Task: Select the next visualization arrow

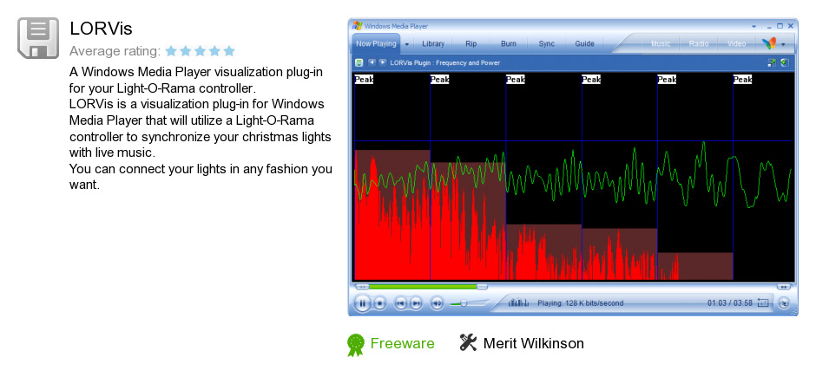Action: tap(383, 62)
